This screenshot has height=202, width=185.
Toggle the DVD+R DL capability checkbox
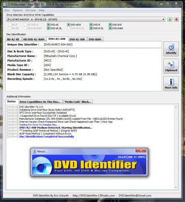(49, 28)
